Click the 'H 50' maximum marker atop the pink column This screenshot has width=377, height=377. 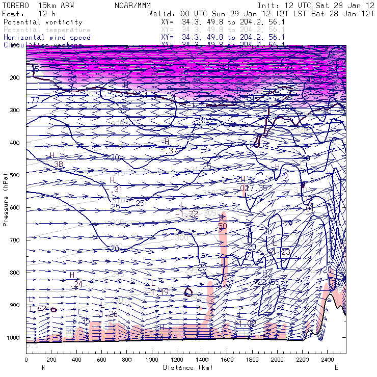pos(222,222)
